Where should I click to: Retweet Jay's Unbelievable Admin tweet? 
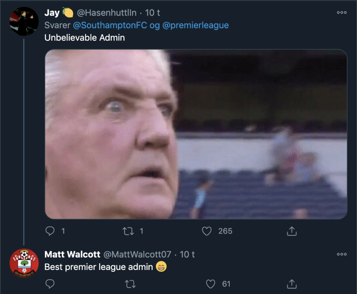tap(128, 231)
